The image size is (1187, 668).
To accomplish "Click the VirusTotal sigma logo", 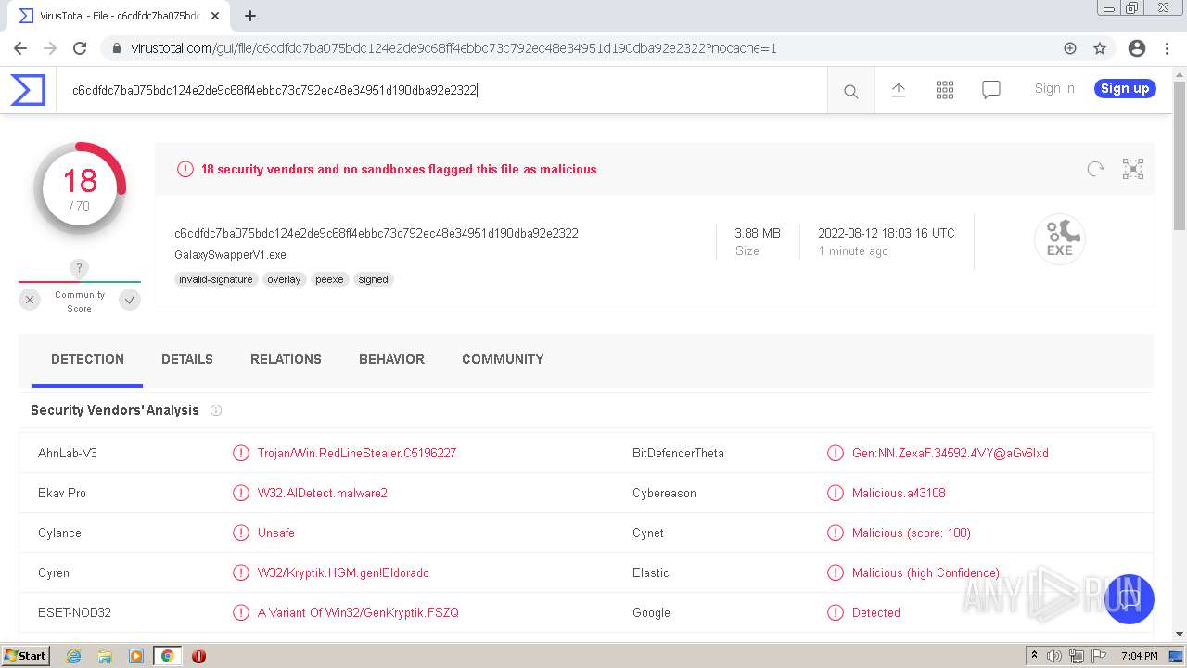I will point(28,90).
